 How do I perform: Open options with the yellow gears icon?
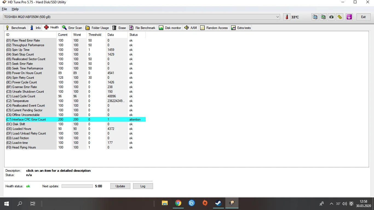[340, 17]
